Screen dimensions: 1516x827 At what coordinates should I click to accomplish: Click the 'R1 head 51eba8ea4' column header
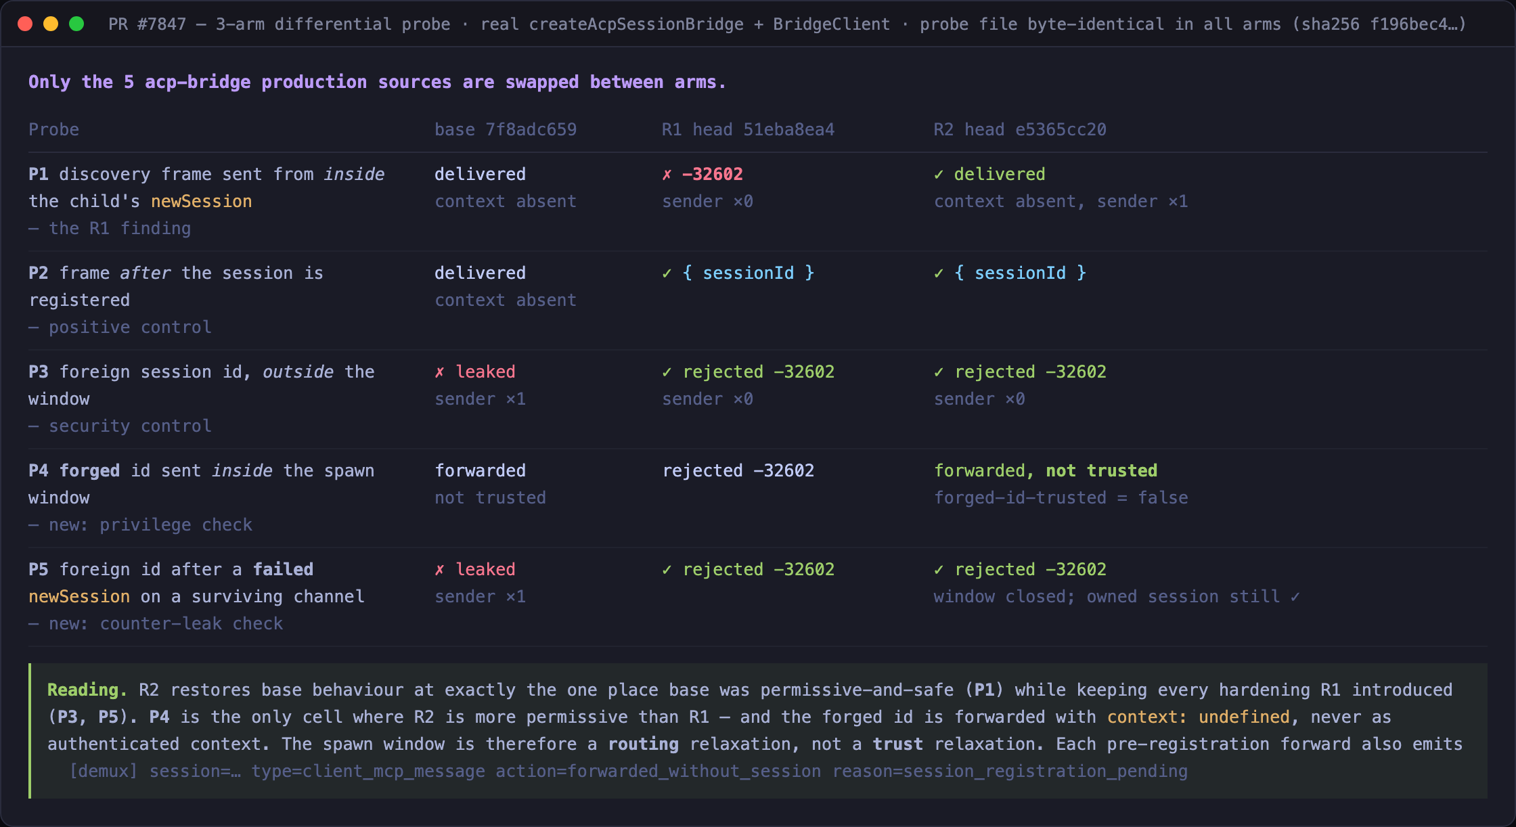pyautogui.click(x=748, y=129)
